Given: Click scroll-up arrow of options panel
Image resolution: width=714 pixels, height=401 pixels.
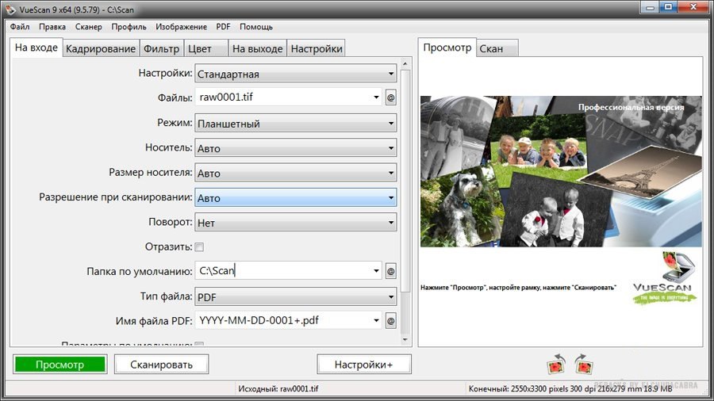Looking at the screenshot, I should click(x=405, y=63).
